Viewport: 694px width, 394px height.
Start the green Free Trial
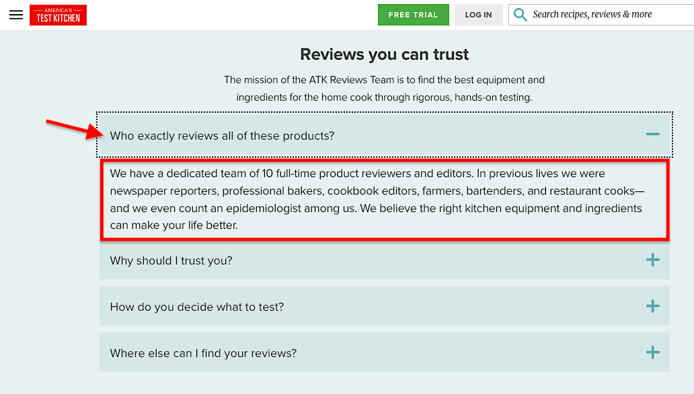point(413,15)
